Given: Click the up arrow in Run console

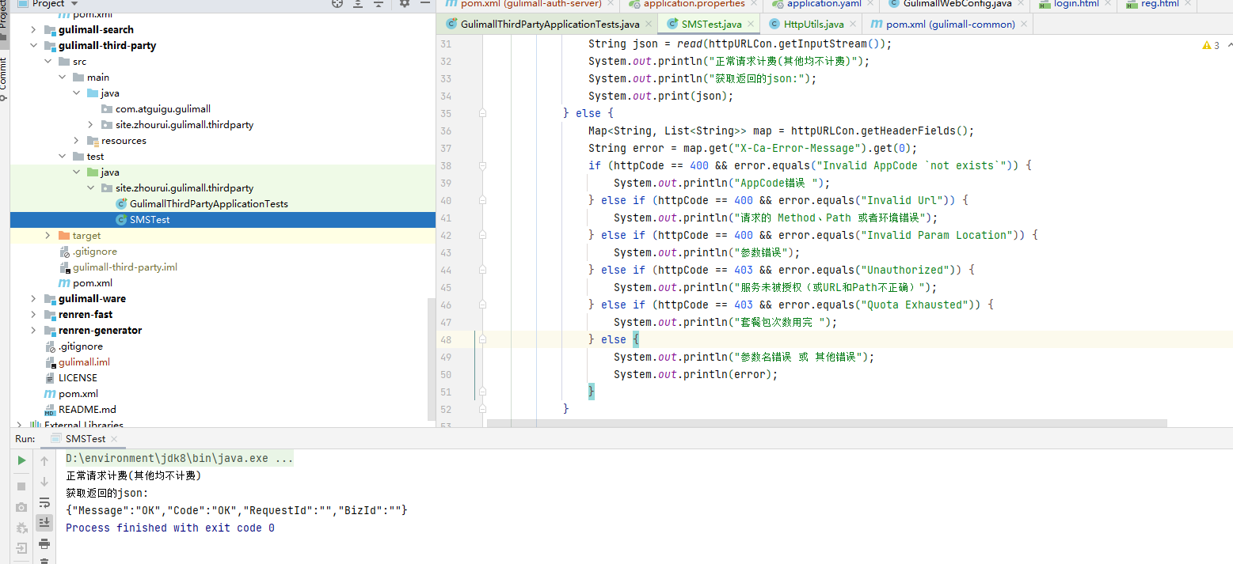Looking at the screenshot, I should tap(44, 460).
